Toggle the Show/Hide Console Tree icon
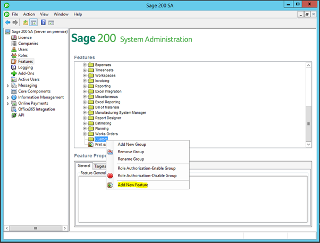Image resolution: width=320 pixels, height=243 pixels. point(33,22)
